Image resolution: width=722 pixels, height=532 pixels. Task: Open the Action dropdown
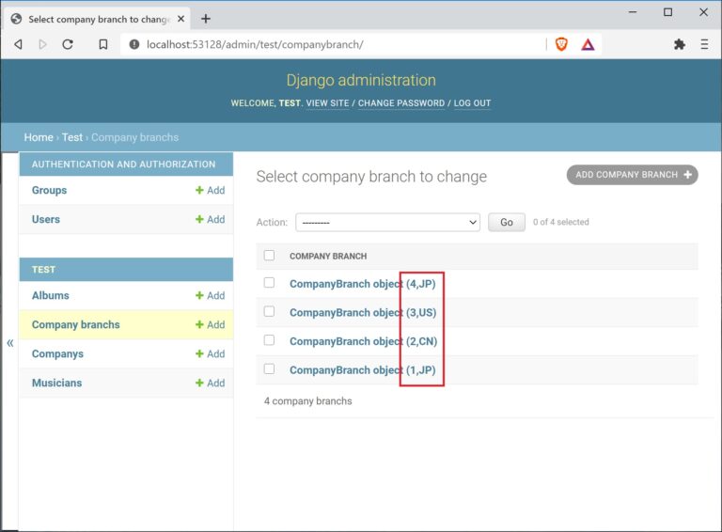click(x=387, y=222)
